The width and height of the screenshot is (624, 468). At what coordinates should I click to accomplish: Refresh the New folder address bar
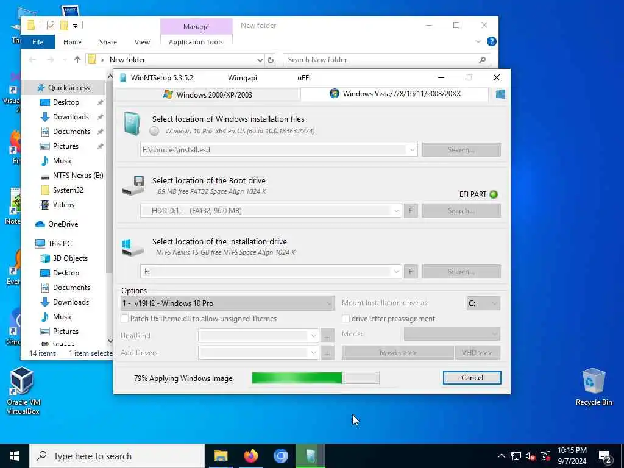(271, 60)
